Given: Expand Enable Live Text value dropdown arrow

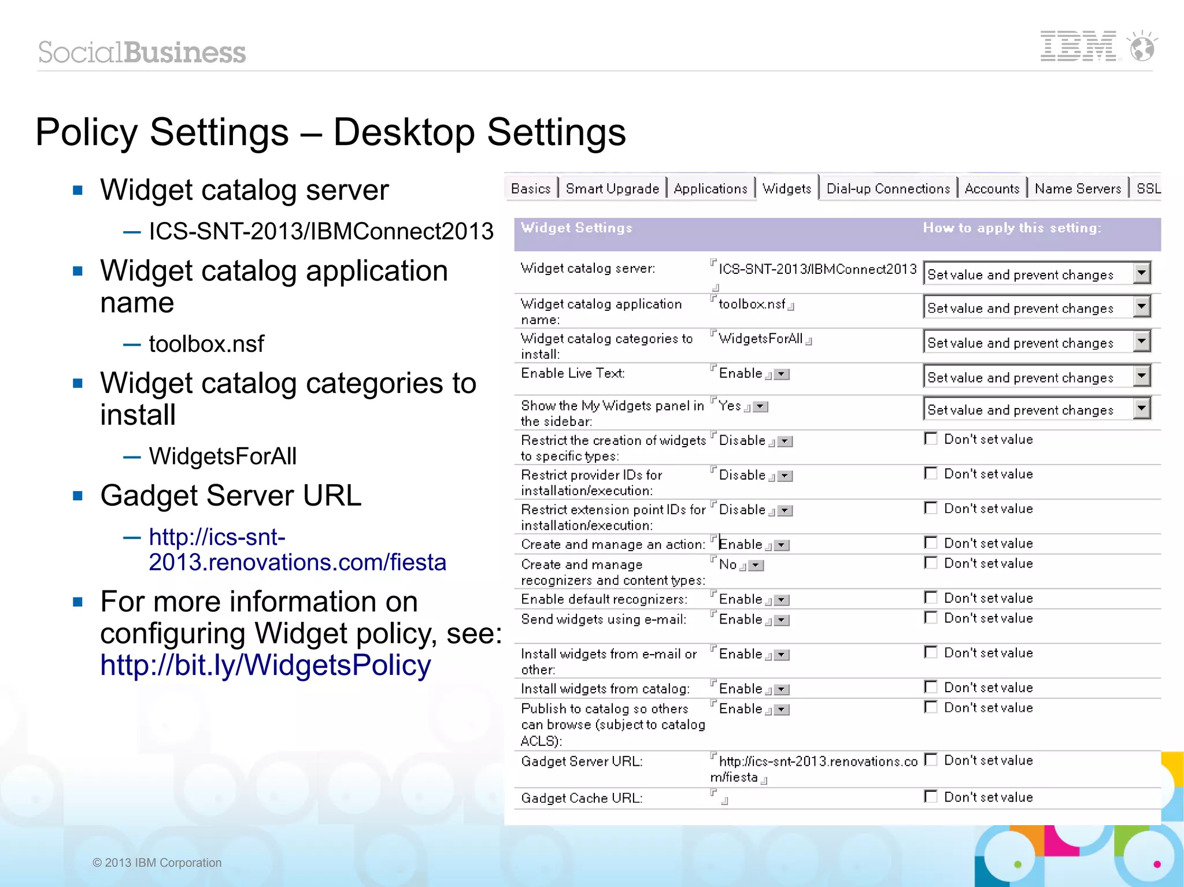Looking at the screenshot, I should click(x=782, y=374).
